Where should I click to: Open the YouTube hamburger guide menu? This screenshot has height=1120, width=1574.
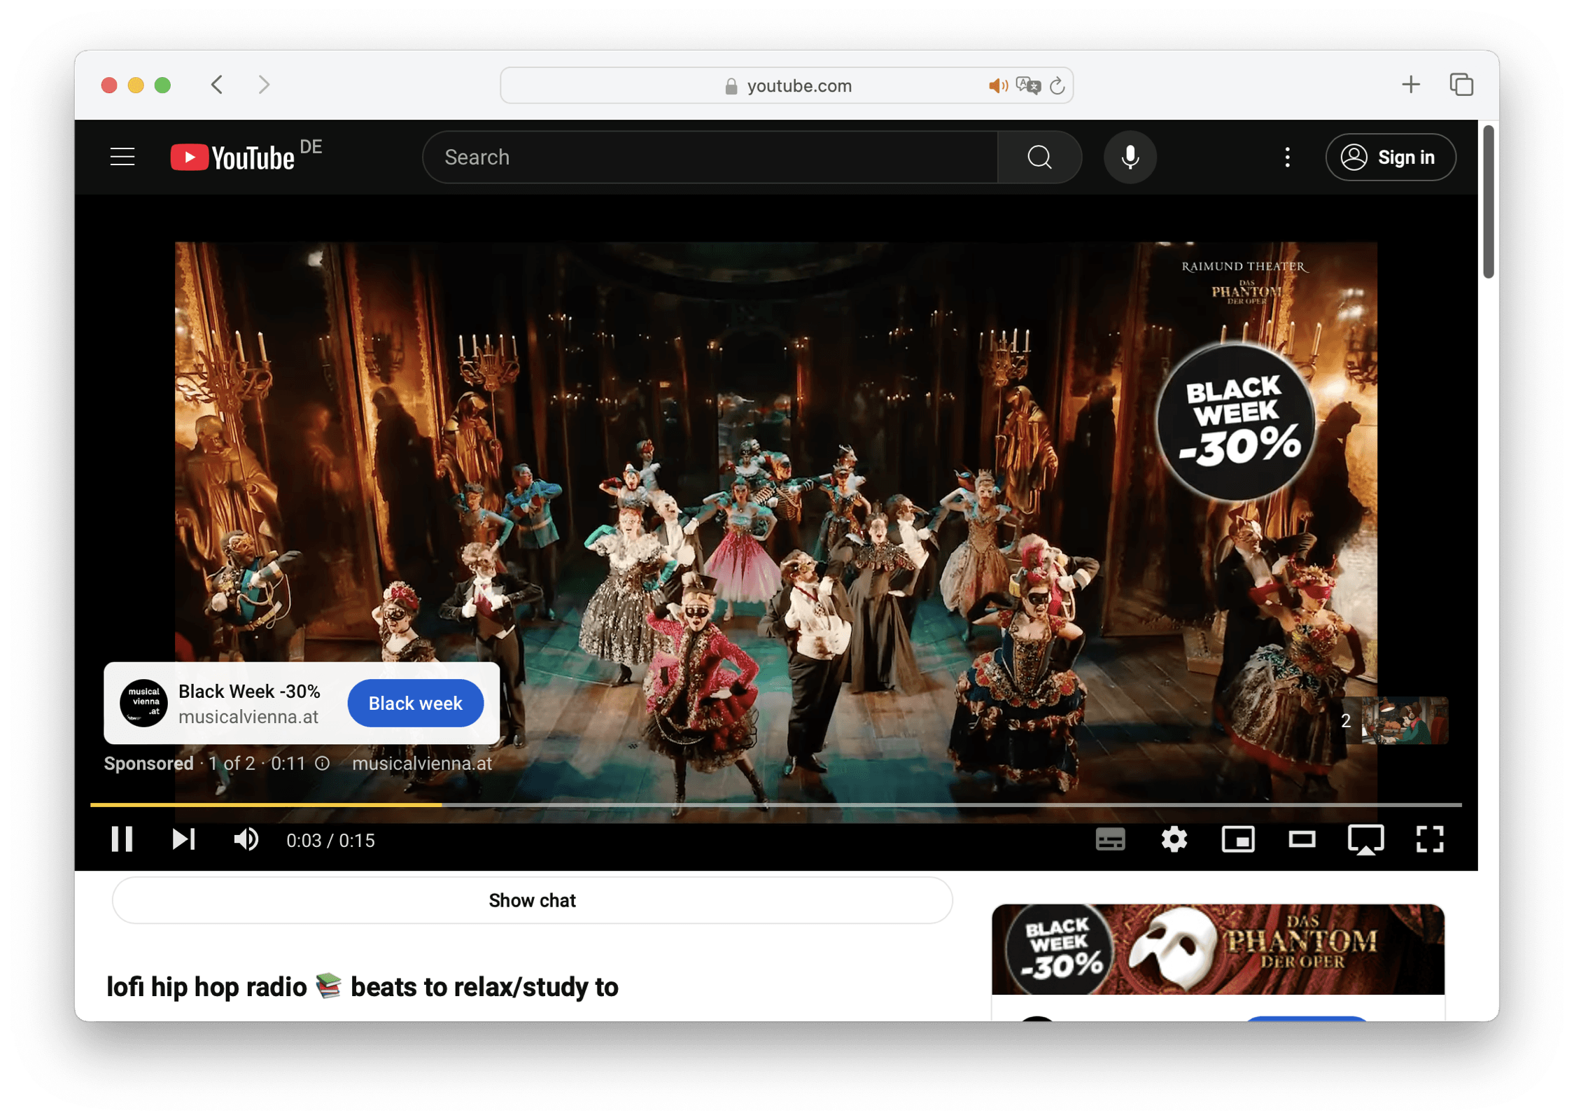122,157
